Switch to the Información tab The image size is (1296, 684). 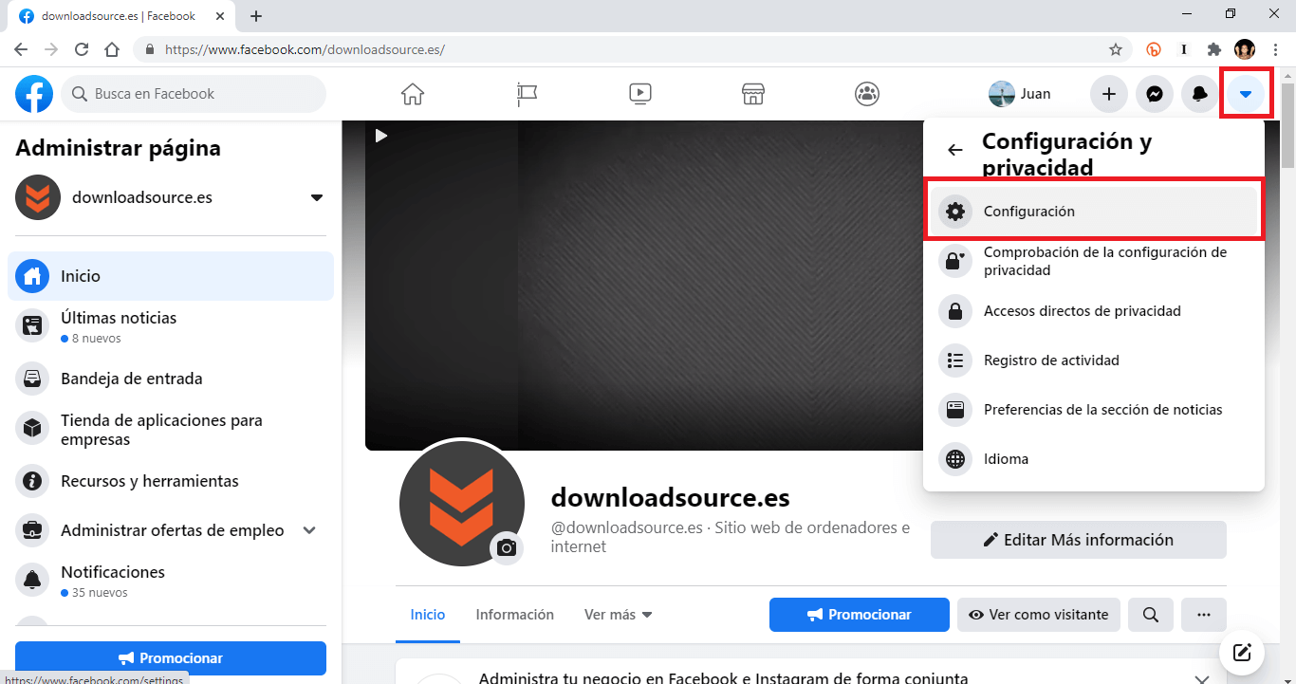tap(515, 615)
